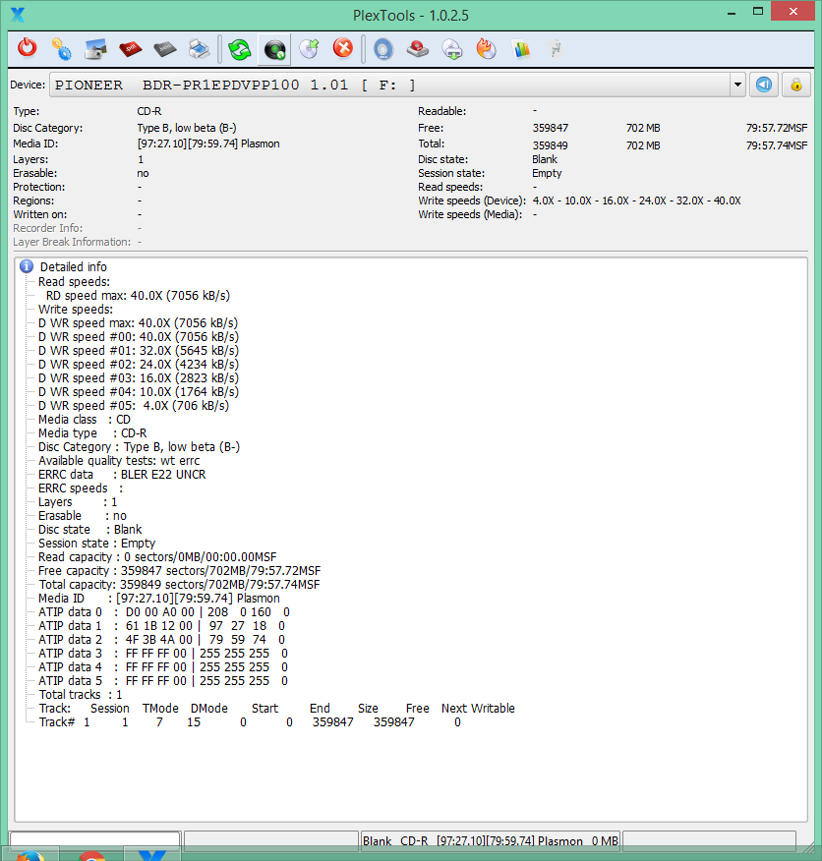
Task: Select the 'Media type : CD-R' row
Action: 92,433
